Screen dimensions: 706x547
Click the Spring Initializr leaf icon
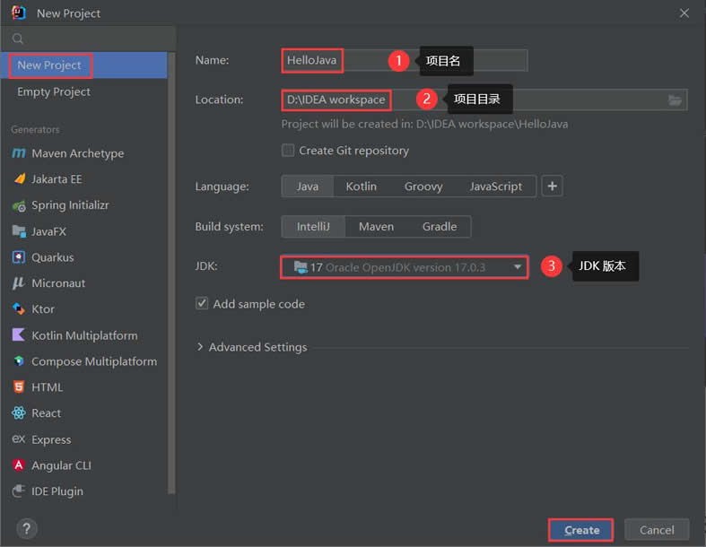(19, 205)
